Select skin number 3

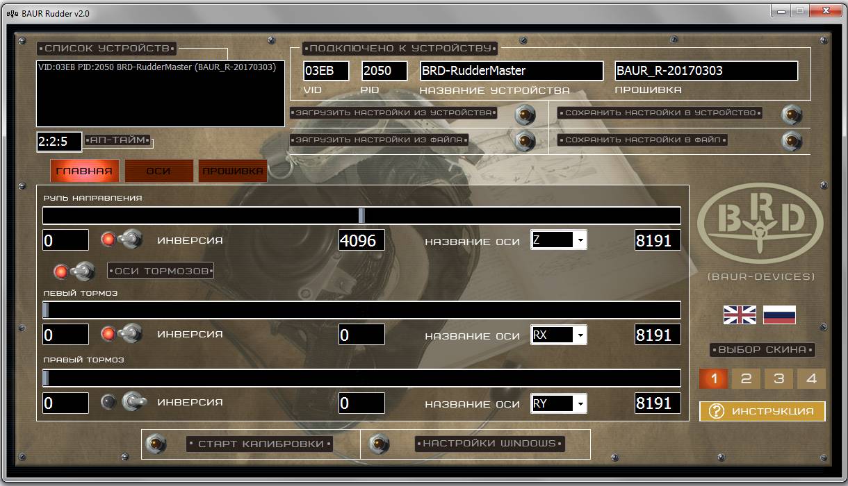779,379
